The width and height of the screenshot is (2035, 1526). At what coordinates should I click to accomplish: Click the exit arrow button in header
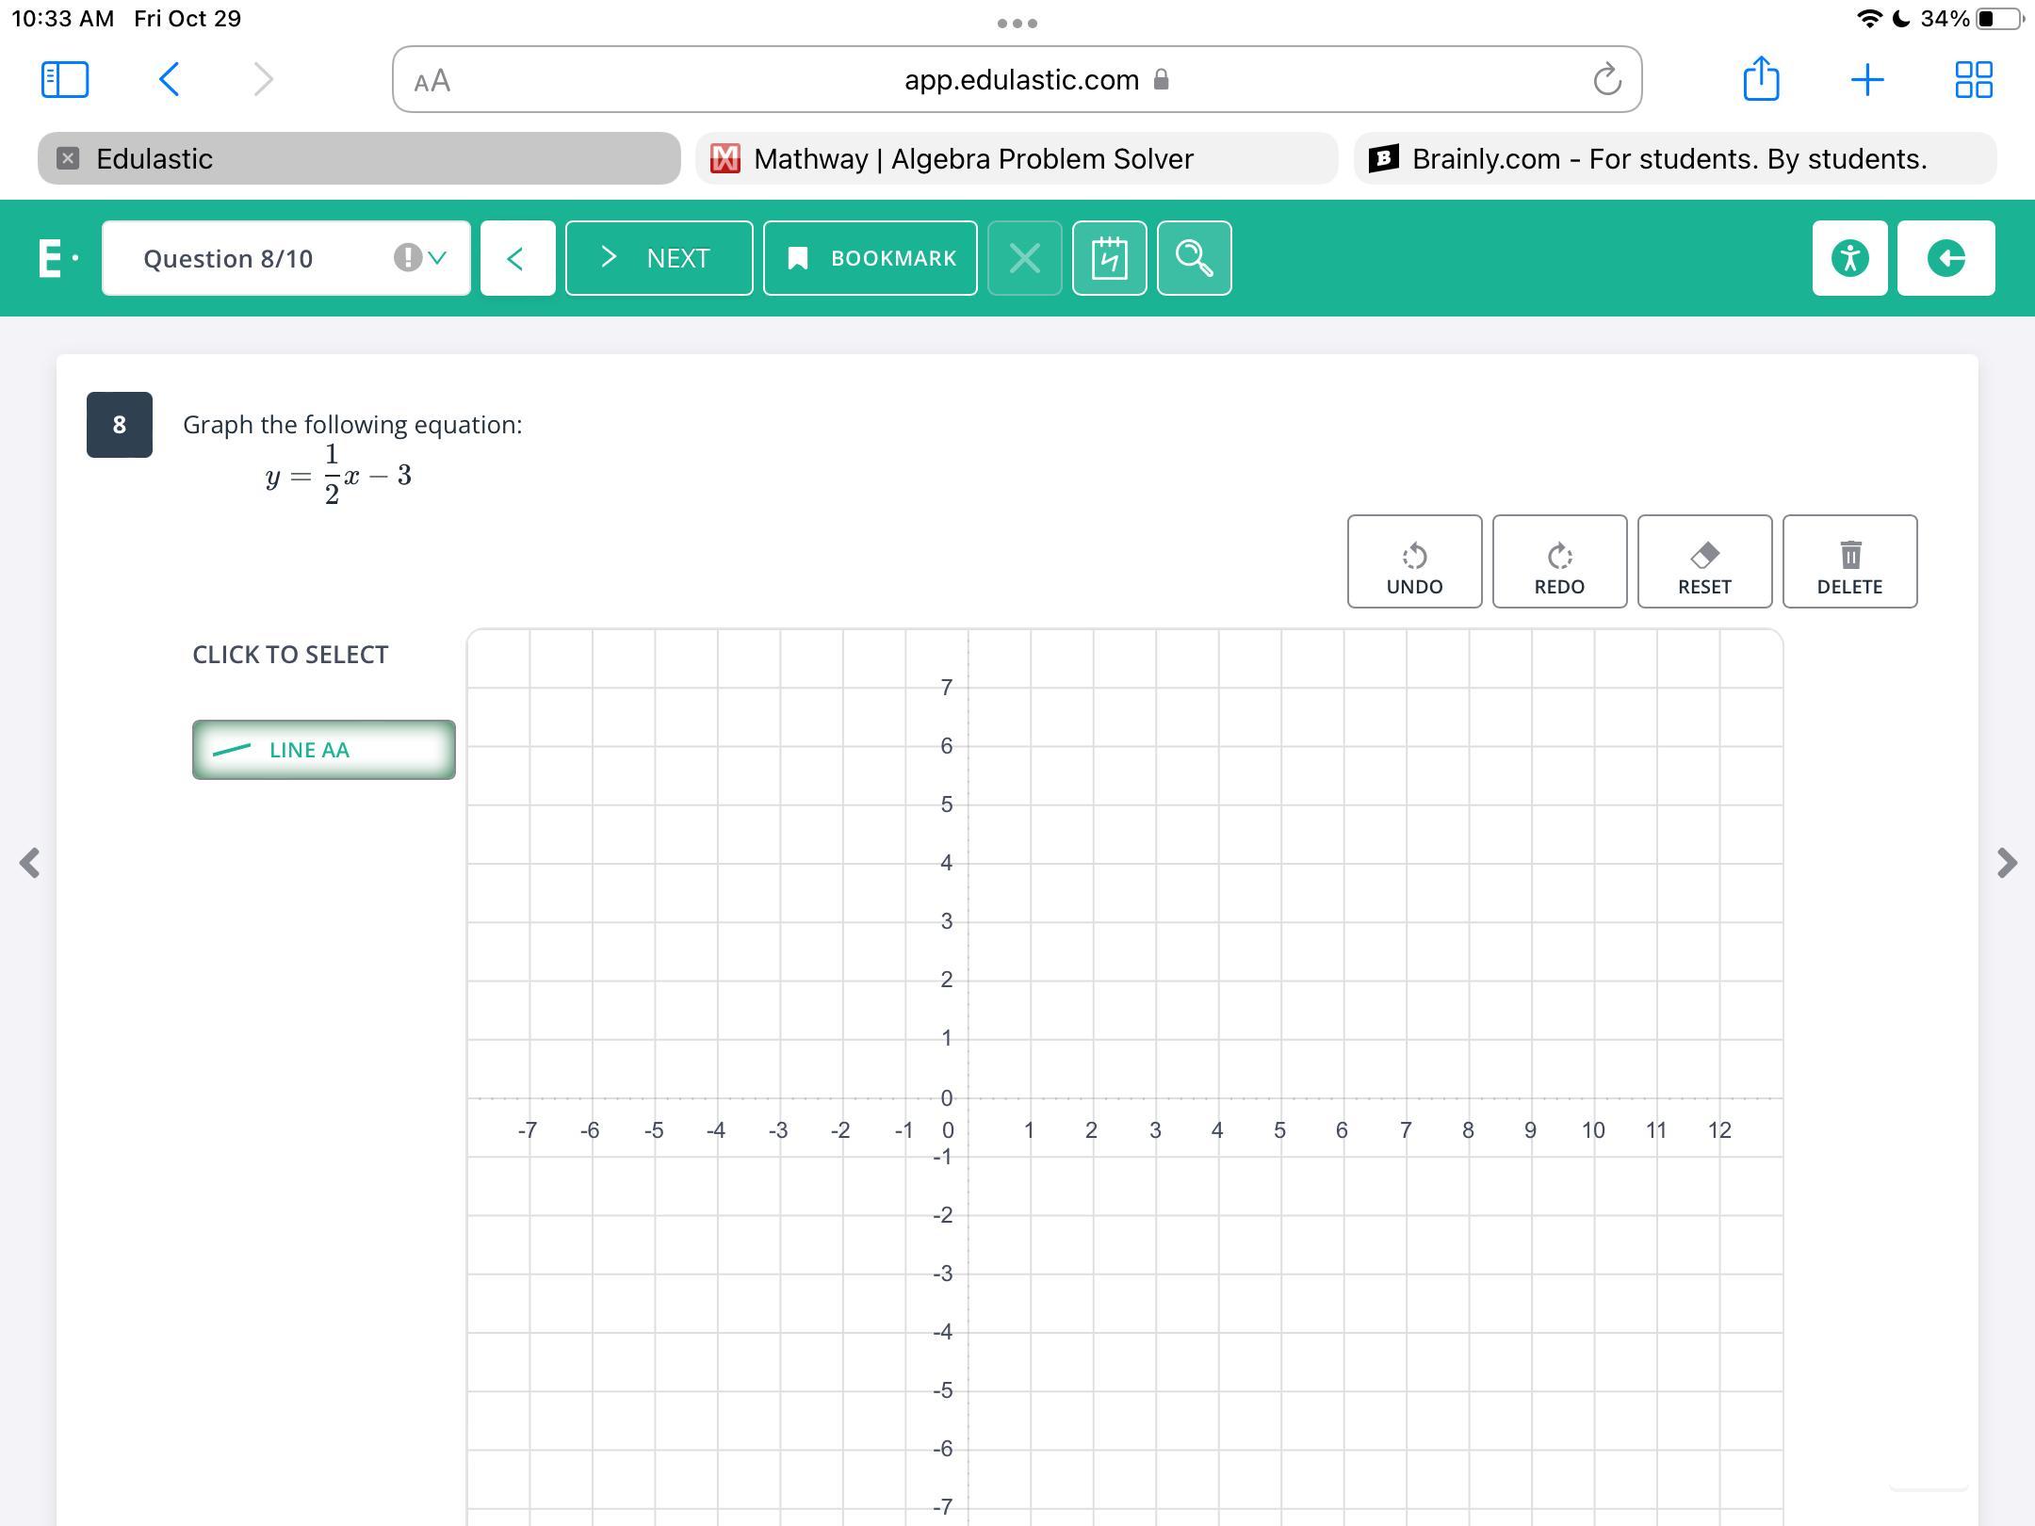point(1945,258)
